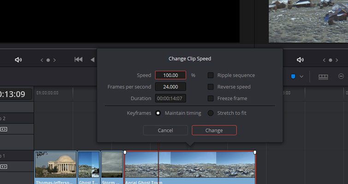Open the marker color dropdown arrow
Screen dimensions: 348x184
(x=301, y=76)
